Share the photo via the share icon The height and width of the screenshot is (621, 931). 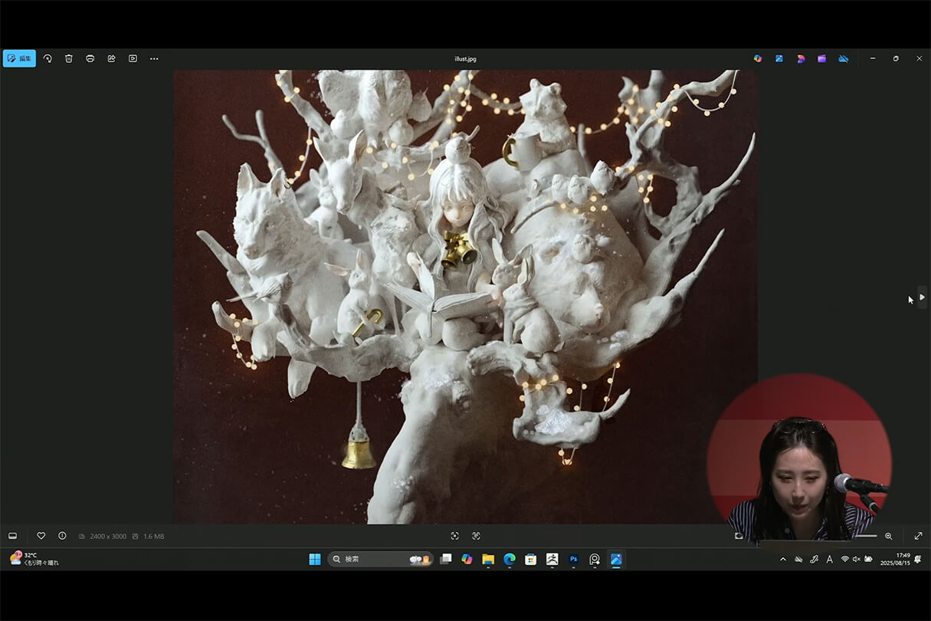point(111,58)
